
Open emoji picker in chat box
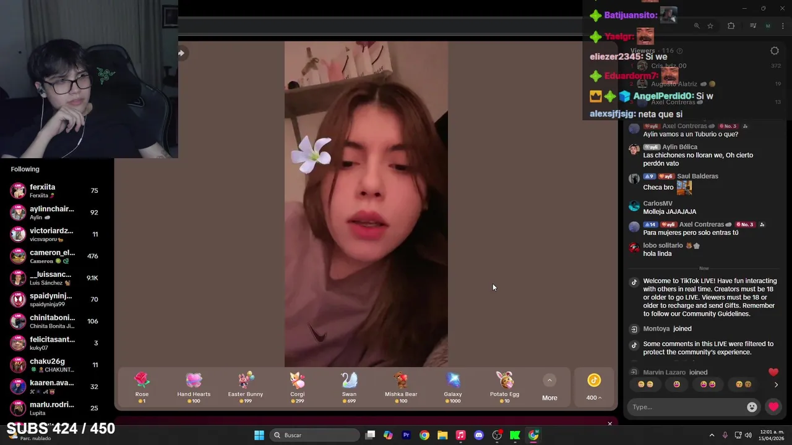752,407
